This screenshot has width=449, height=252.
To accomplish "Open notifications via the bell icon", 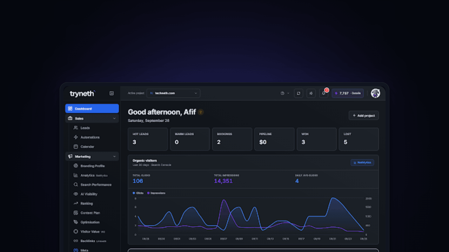I will tap(324, 93).
